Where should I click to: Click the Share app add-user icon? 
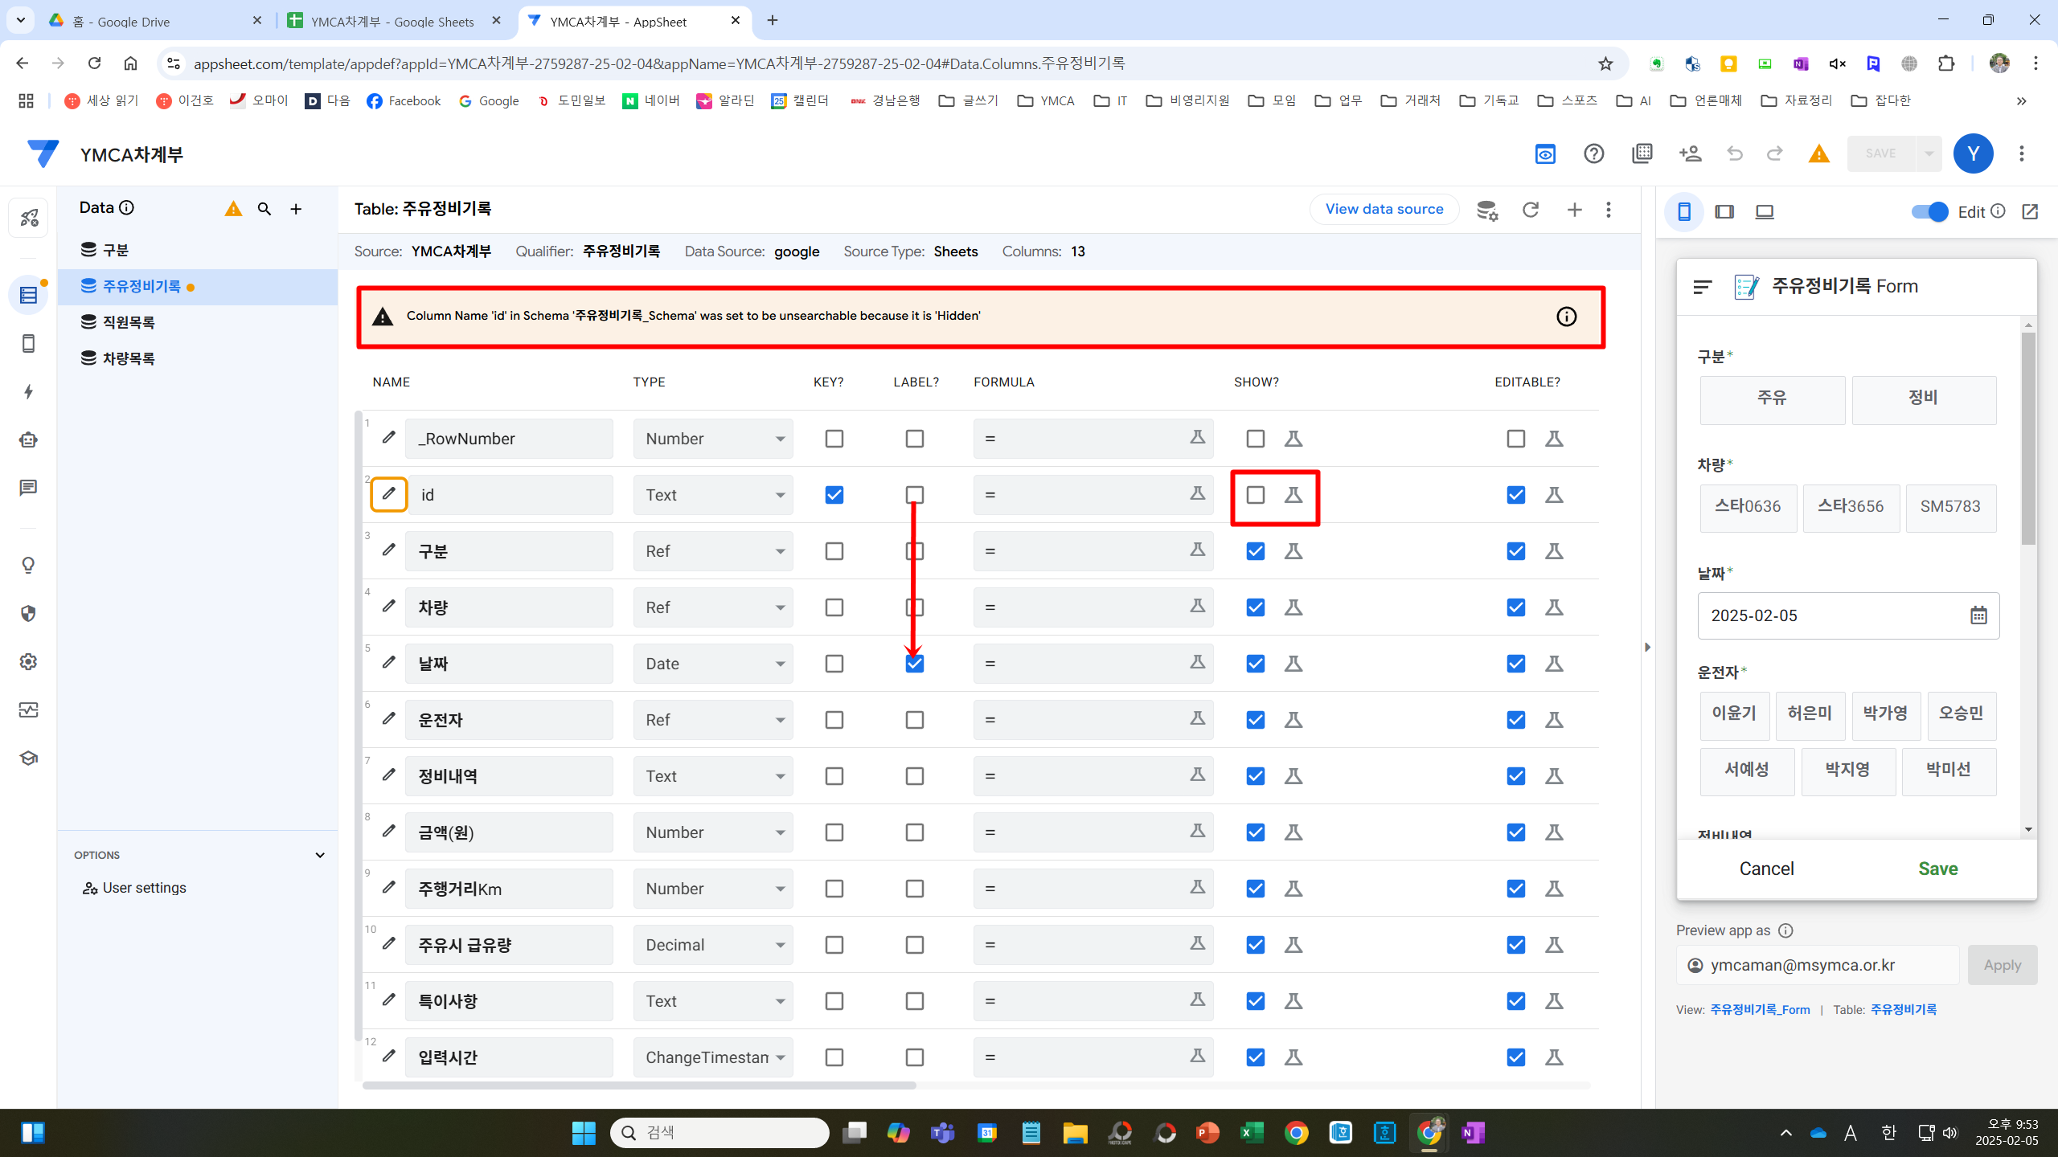click(1690, 153)
